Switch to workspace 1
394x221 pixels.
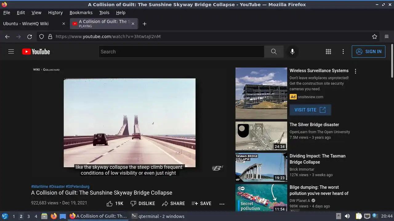tap(14, 216)
